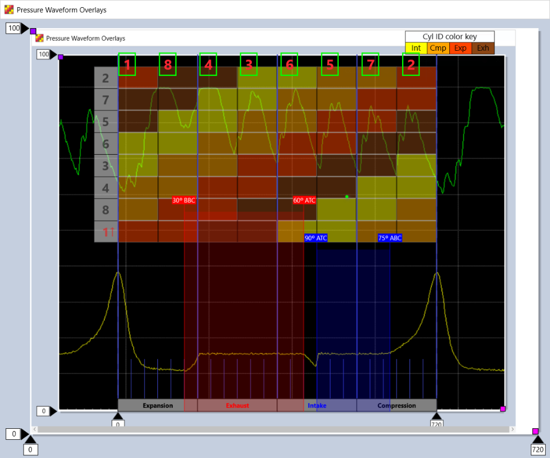Click green-boxed cylinder 1 in firing order row
This screenshot has height=458, width=550.
point(127,64)
